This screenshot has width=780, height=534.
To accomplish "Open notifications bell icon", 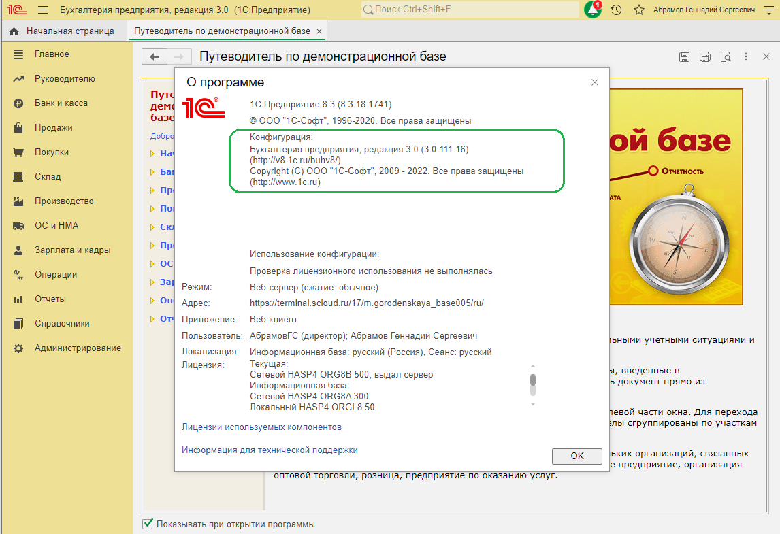I will coord(593,10).
